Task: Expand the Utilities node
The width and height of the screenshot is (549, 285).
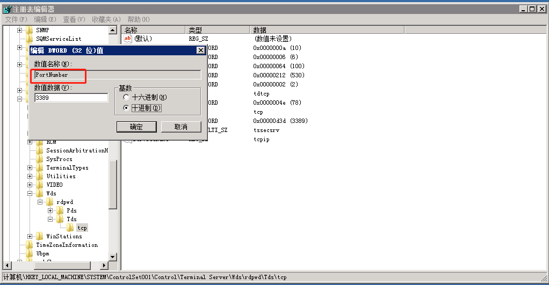Action: pos(30,176)
